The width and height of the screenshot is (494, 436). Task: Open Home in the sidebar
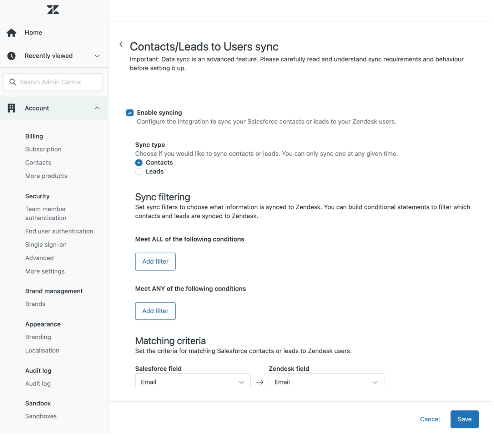pyautogui.click(x=34, y=33)
